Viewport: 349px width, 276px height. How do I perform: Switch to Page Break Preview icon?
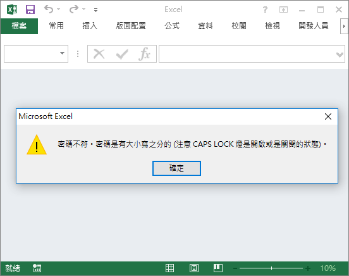[x=218, y=268]
